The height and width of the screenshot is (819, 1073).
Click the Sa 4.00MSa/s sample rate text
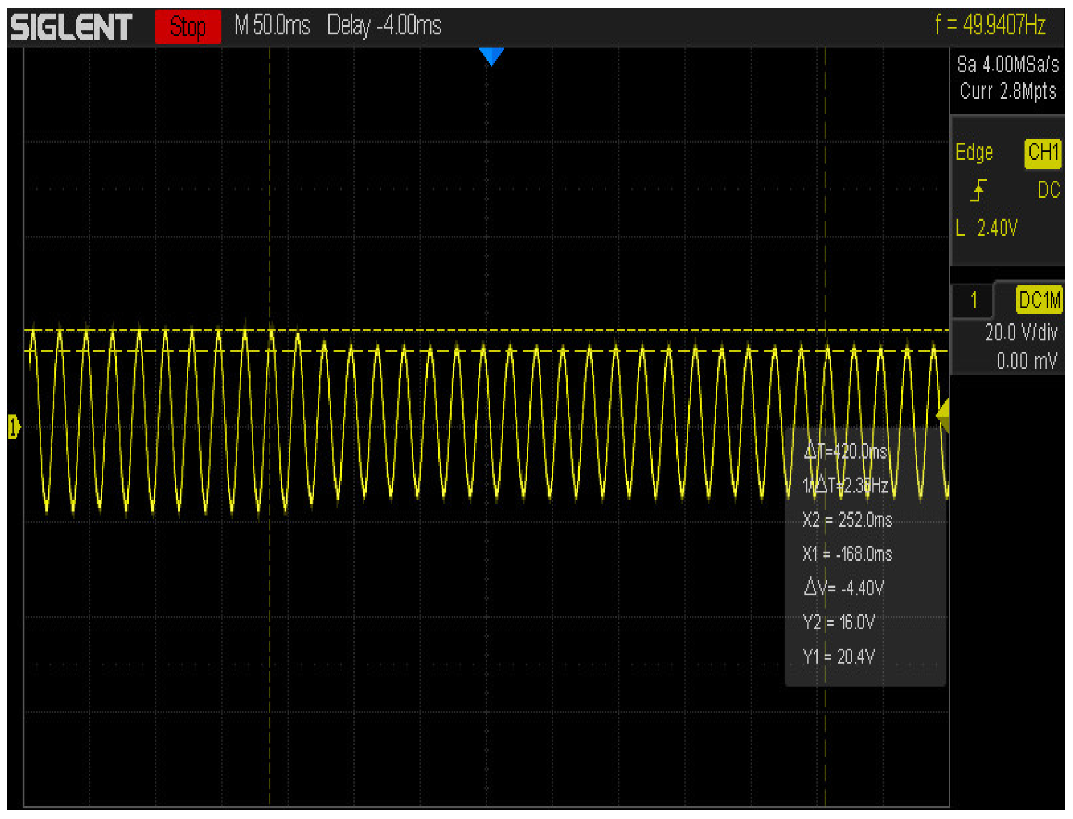pos(1008,65)
